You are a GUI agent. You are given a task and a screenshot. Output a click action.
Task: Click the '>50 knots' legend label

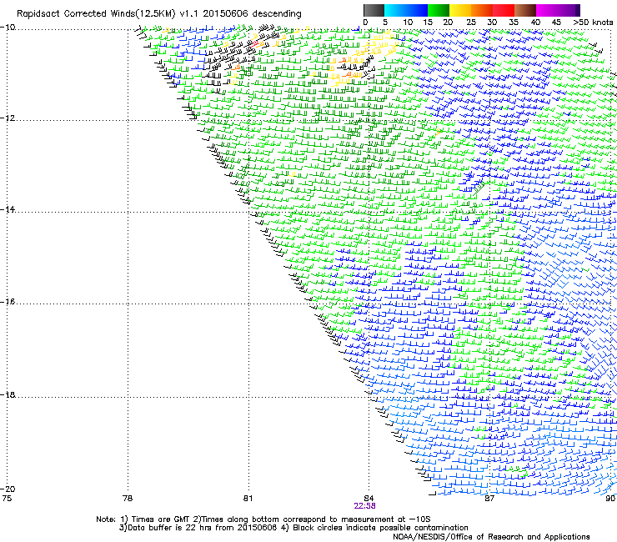[593, 23]
